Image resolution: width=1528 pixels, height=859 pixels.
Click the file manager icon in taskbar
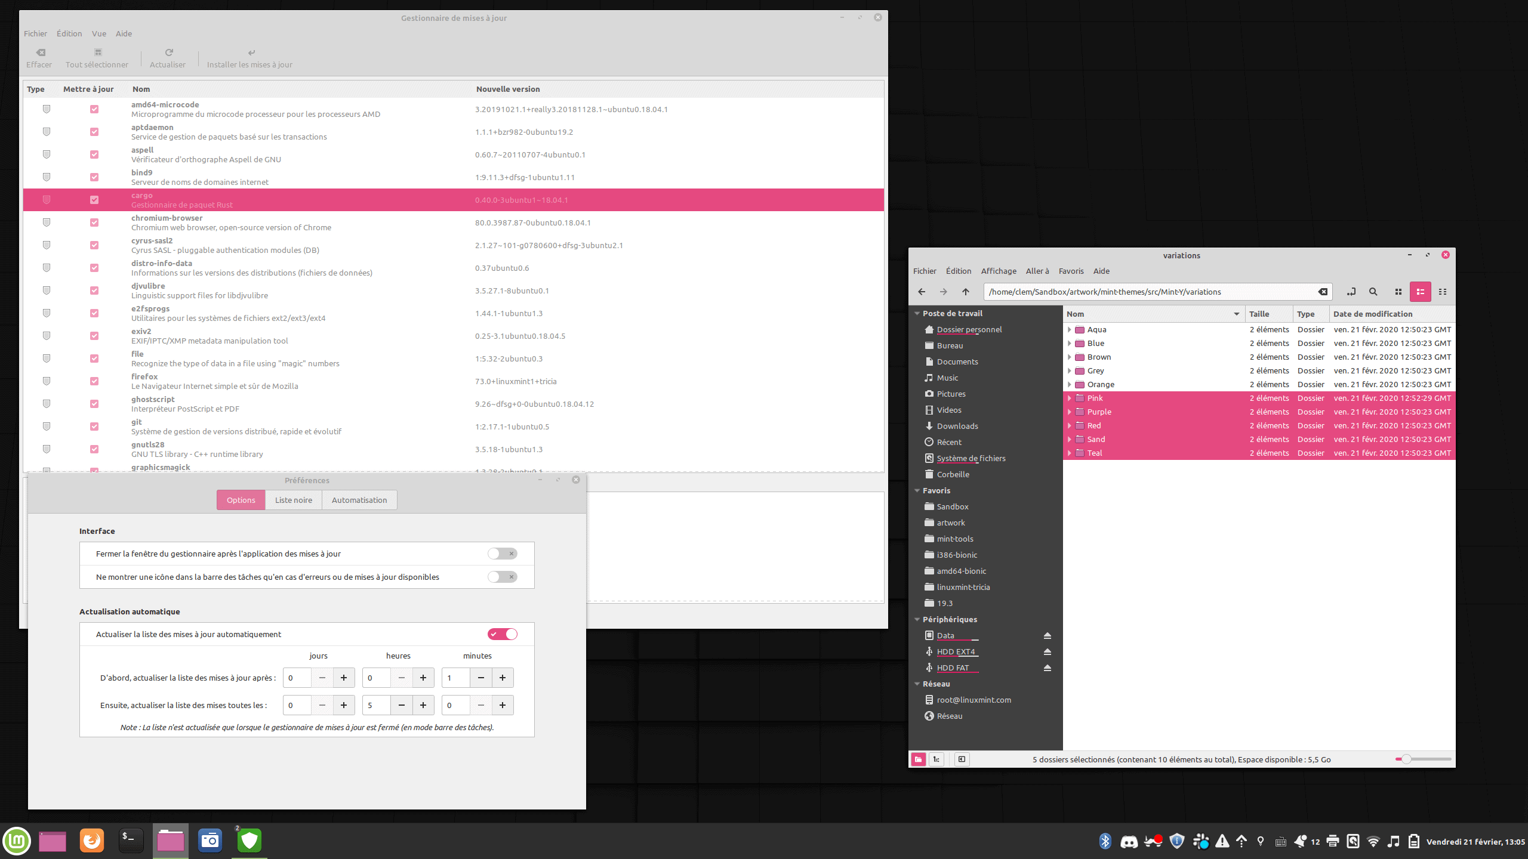point(170,839)
